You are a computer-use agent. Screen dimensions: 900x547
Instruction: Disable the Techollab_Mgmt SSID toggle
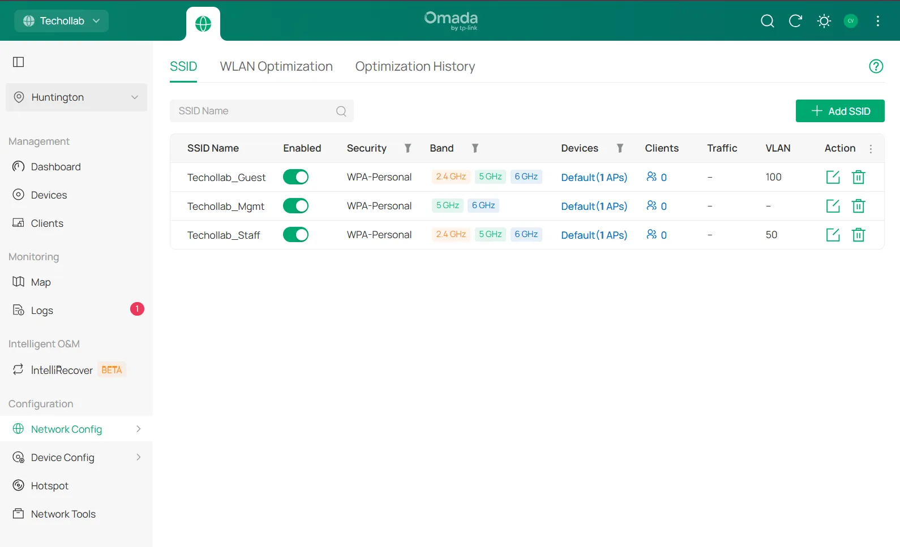[295, 206]
